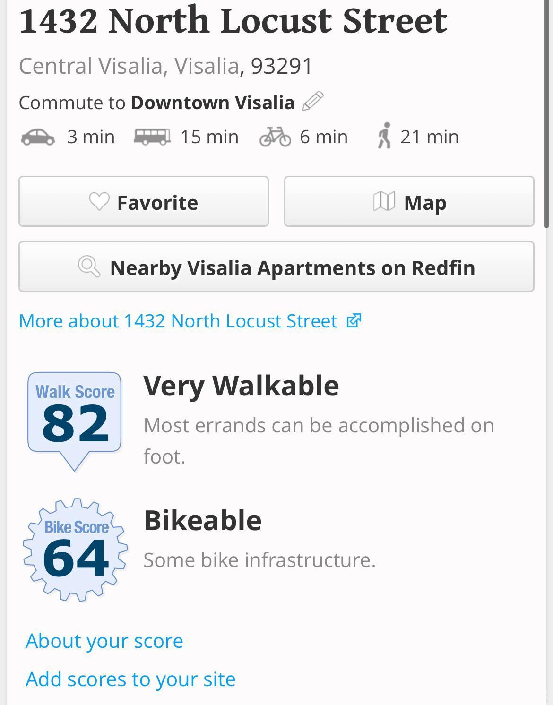Open the Map button
The image size is (553, 705).
tap(409, 202)
